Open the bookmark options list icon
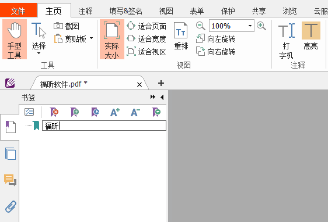 coord(29,112)
